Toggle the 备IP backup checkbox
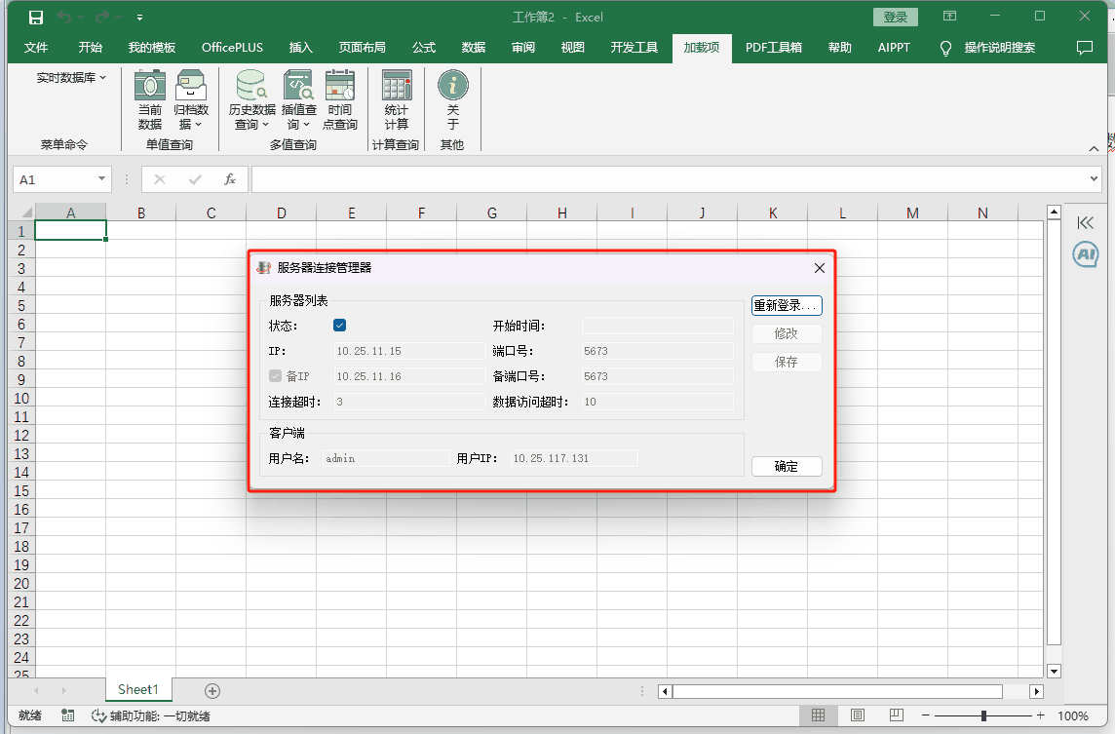 coord(275,375)
